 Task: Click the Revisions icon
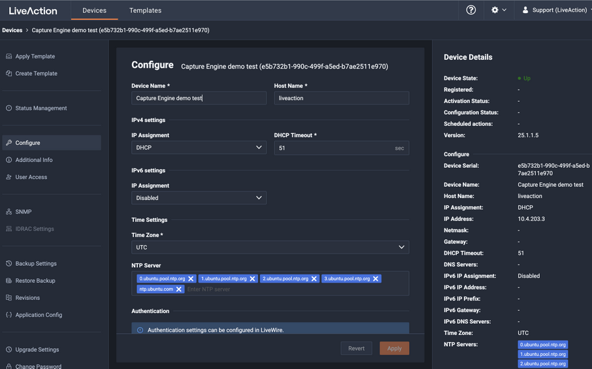tap(8, 298)
